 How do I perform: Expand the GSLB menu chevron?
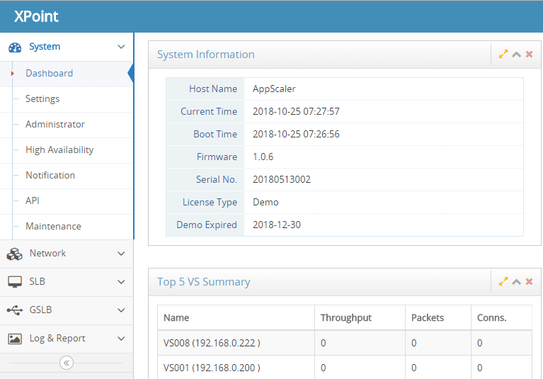121,310
